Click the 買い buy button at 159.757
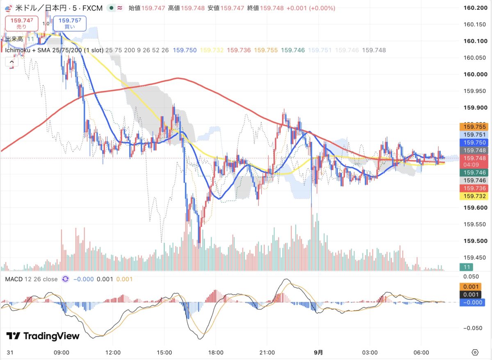 coord(69,23)
